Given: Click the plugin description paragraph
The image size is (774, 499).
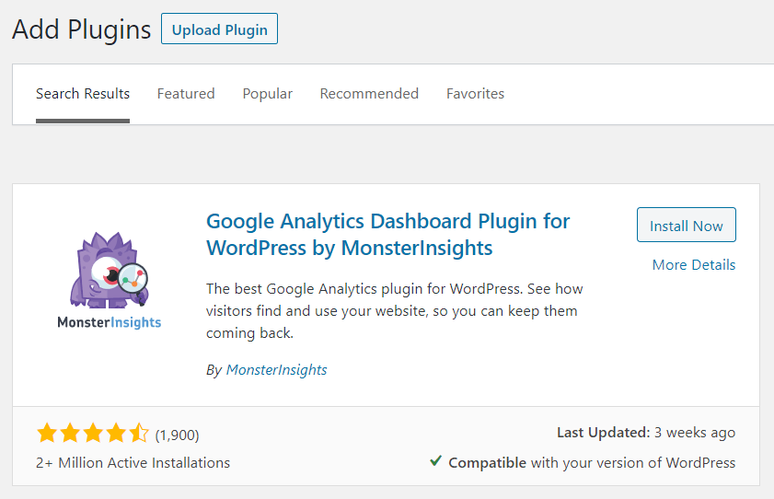Looking at the screenshot, I should coord(395,311).
